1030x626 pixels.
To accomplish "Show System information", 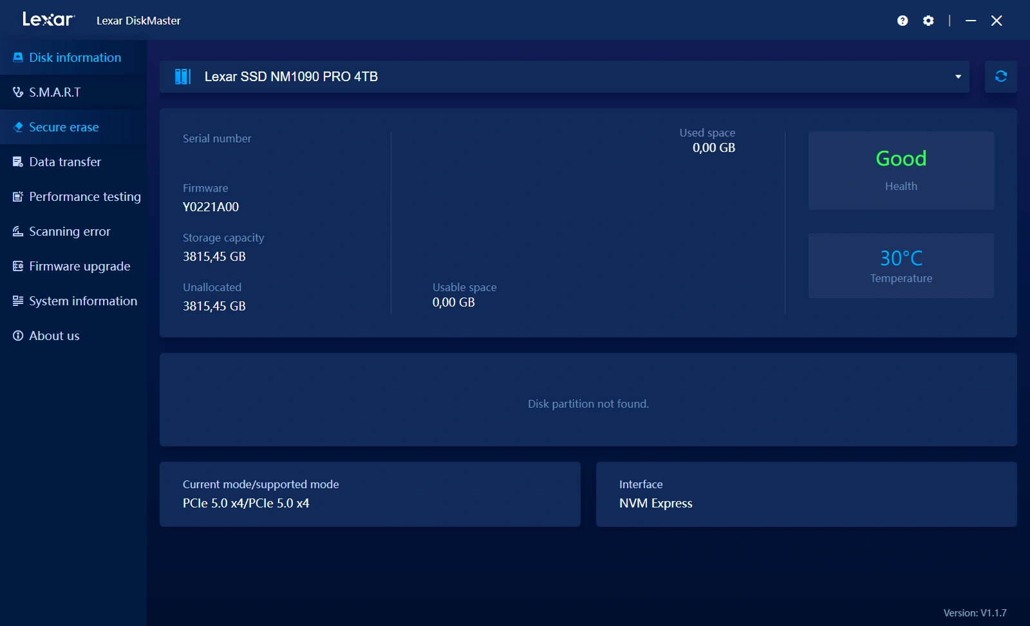I will 73,301.
